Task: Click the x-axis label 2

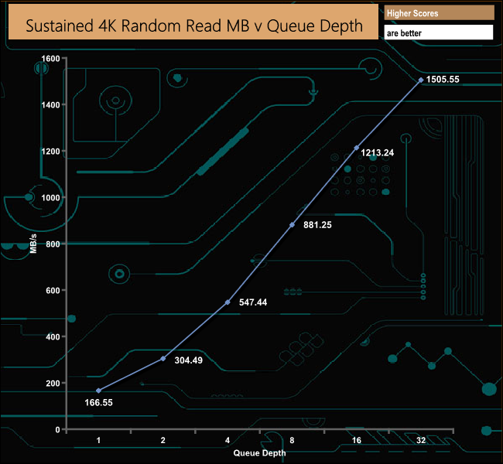Action: [x=163, y=440]
